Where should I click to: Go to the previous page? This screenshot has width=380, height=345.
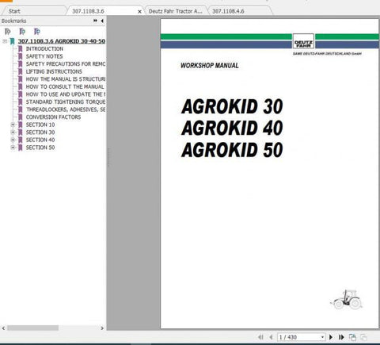point(271,337)
